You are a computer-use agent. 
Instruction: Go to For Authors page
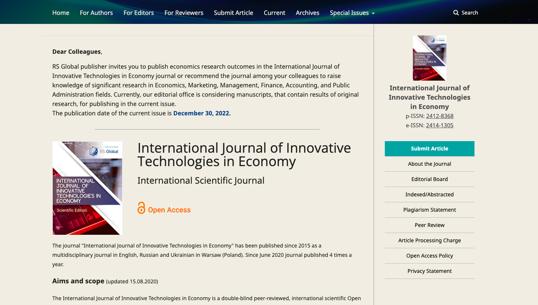click(x=96, y=13)
